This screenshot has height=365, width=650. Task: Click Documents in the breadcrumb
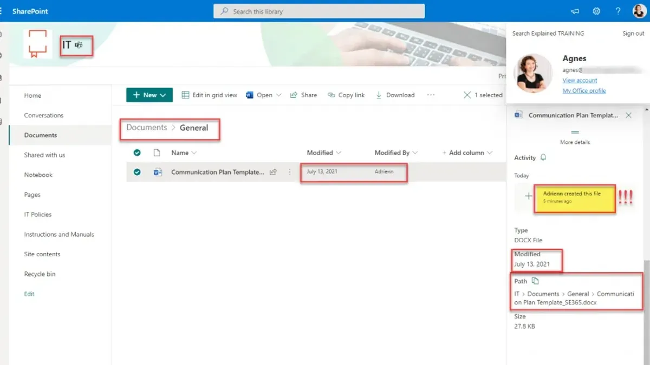(147, 128)
